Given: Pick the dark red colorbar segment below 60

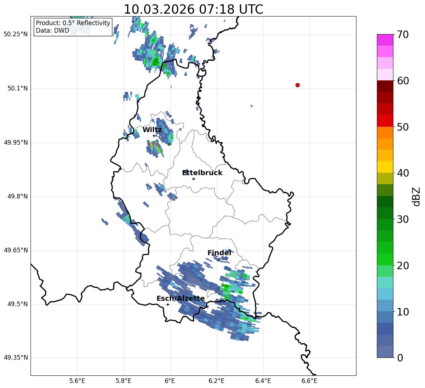Looking at the screenshot, I should [x=385, y=86].
